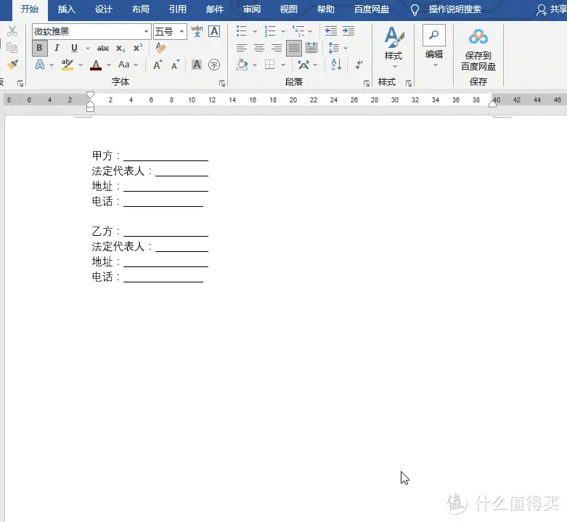Switch to the 审阅 tab
This screenshot has height=522, width=567.
click(x=252, y=9)
